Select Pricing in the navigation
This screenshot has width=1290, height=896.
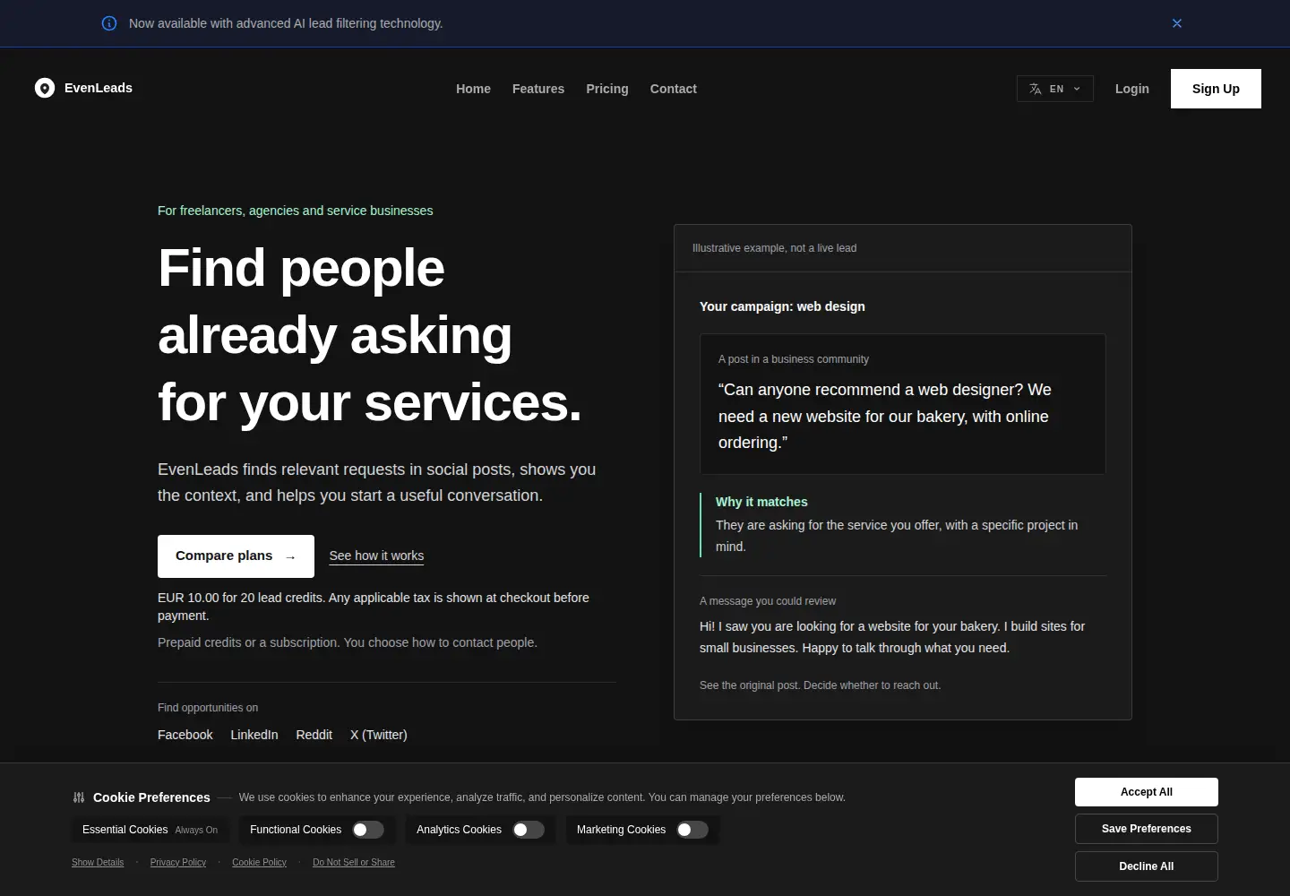(607, 89)
